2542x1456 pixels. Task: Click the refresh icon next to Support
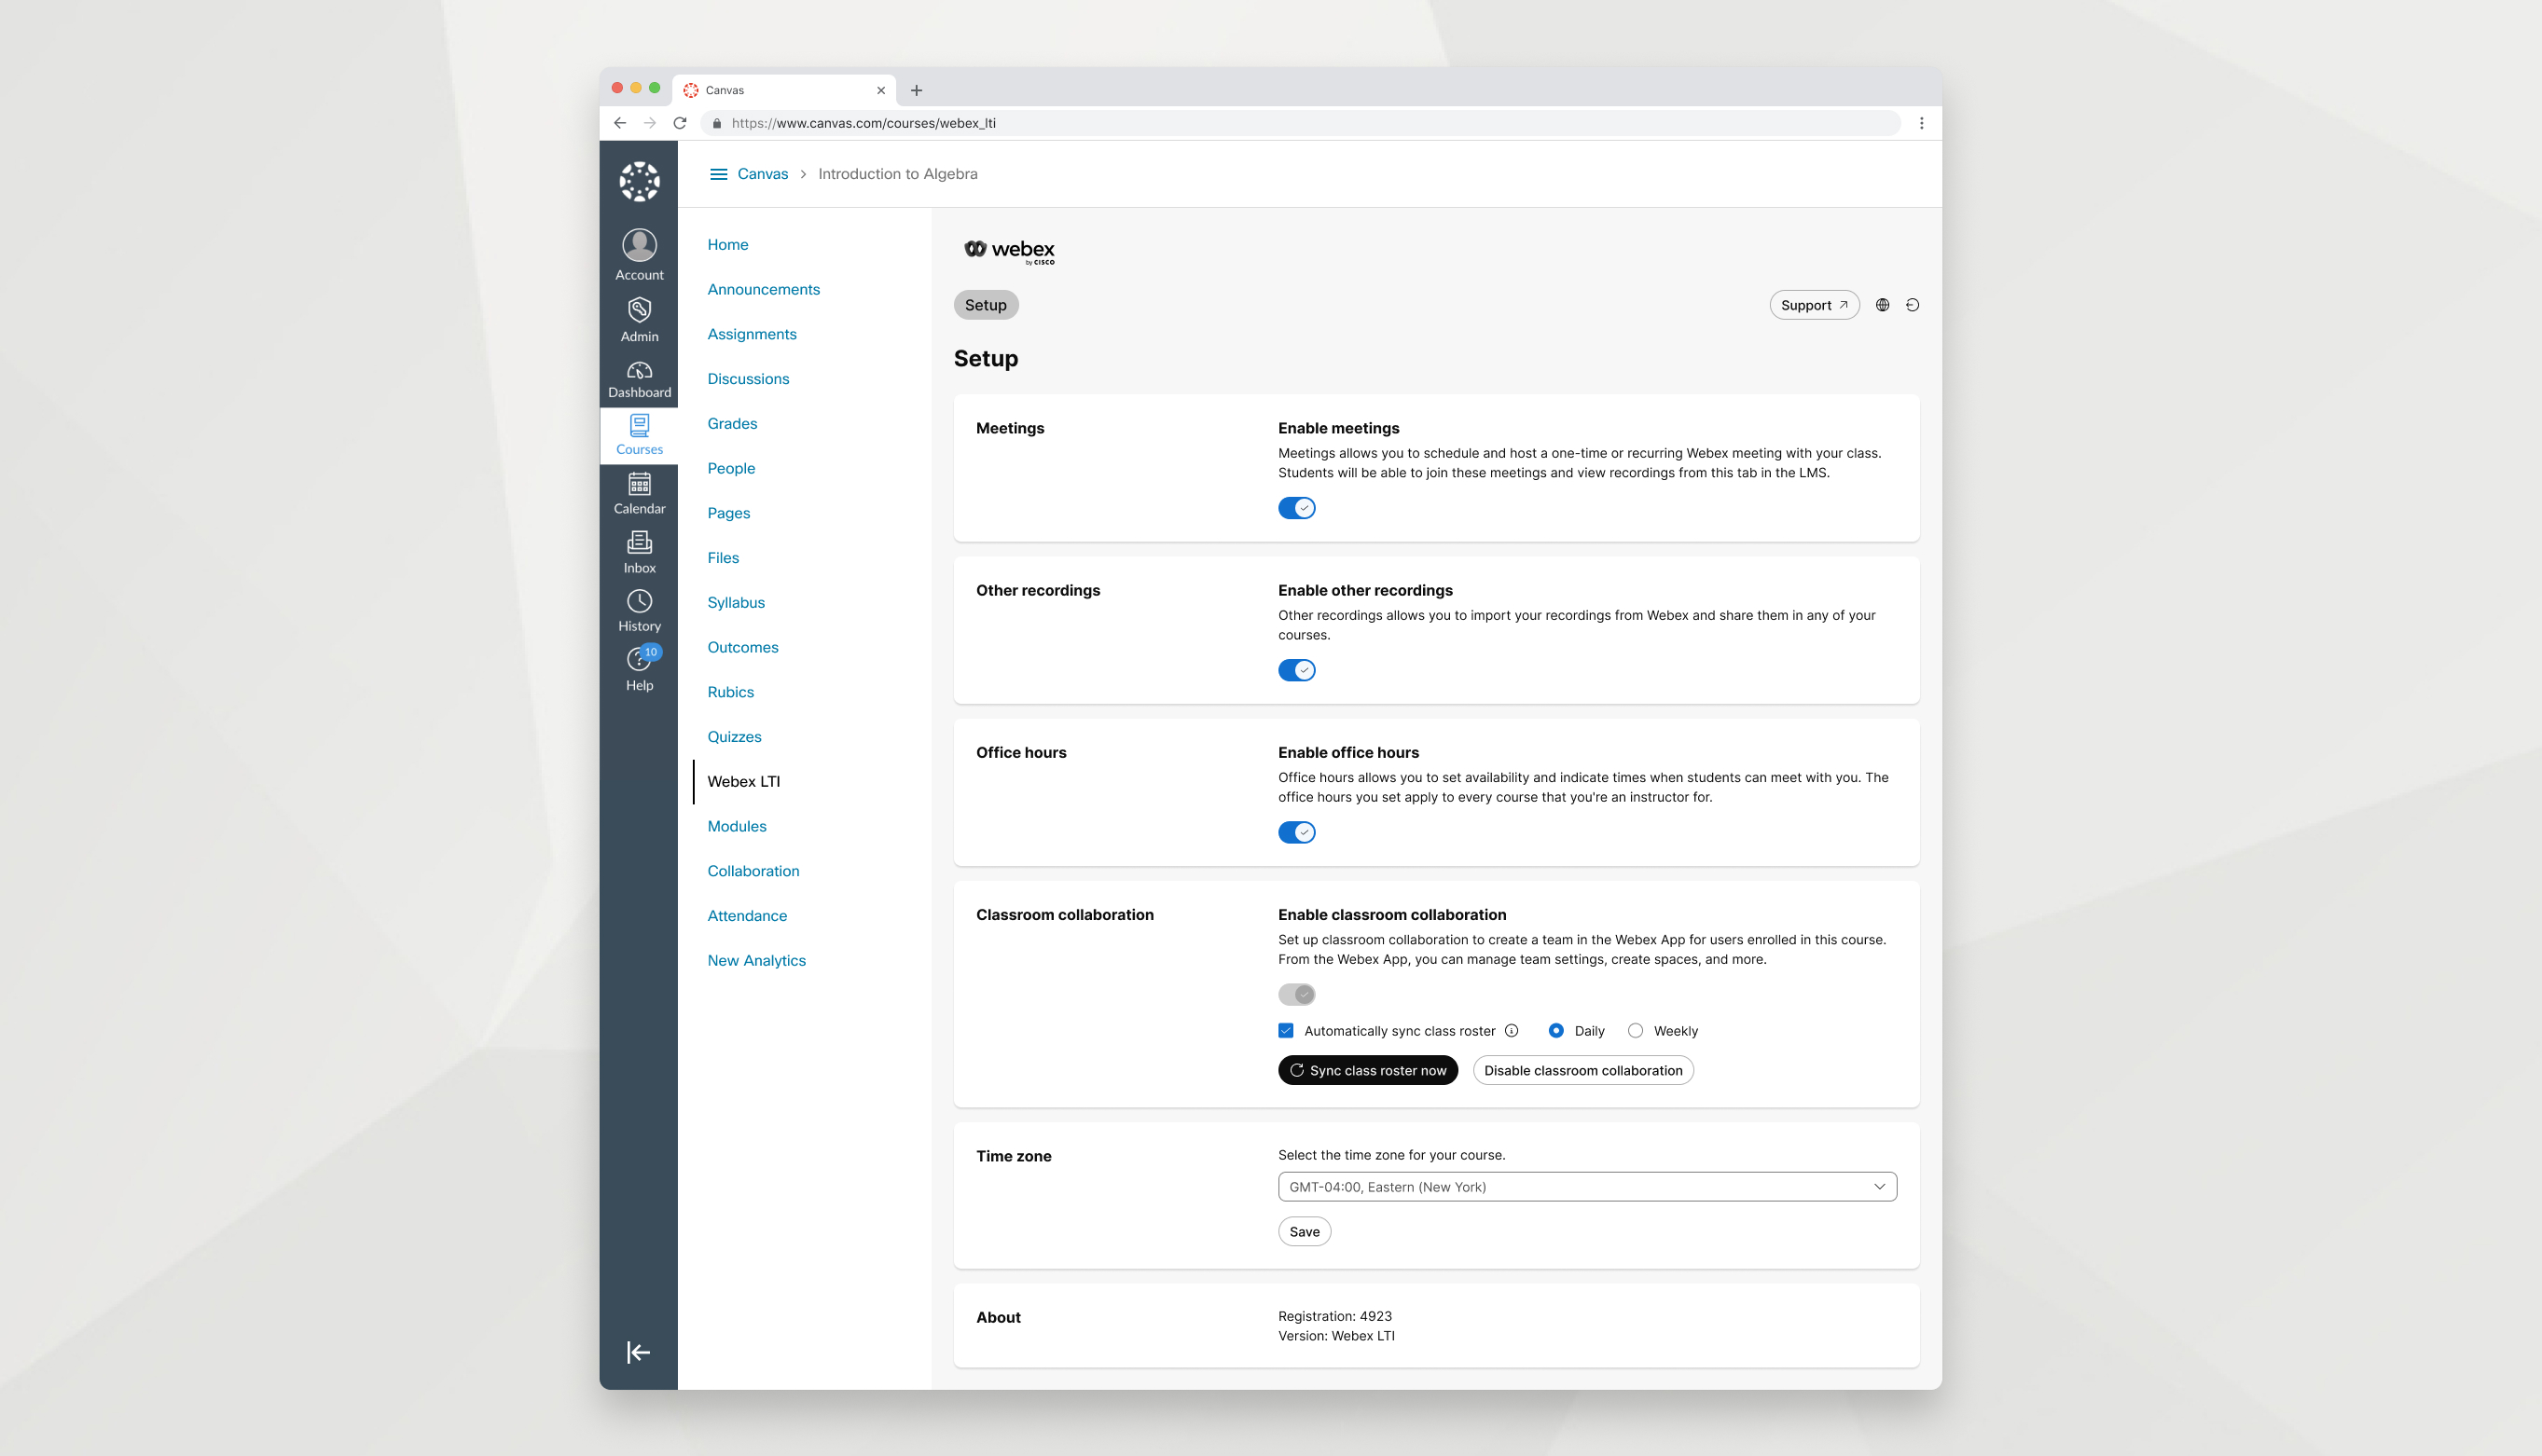[x=1912, y=306]
